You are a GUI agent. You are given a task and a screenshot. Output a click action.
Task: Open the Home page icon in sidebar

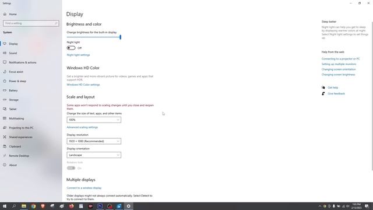click(x=5, y=14)
